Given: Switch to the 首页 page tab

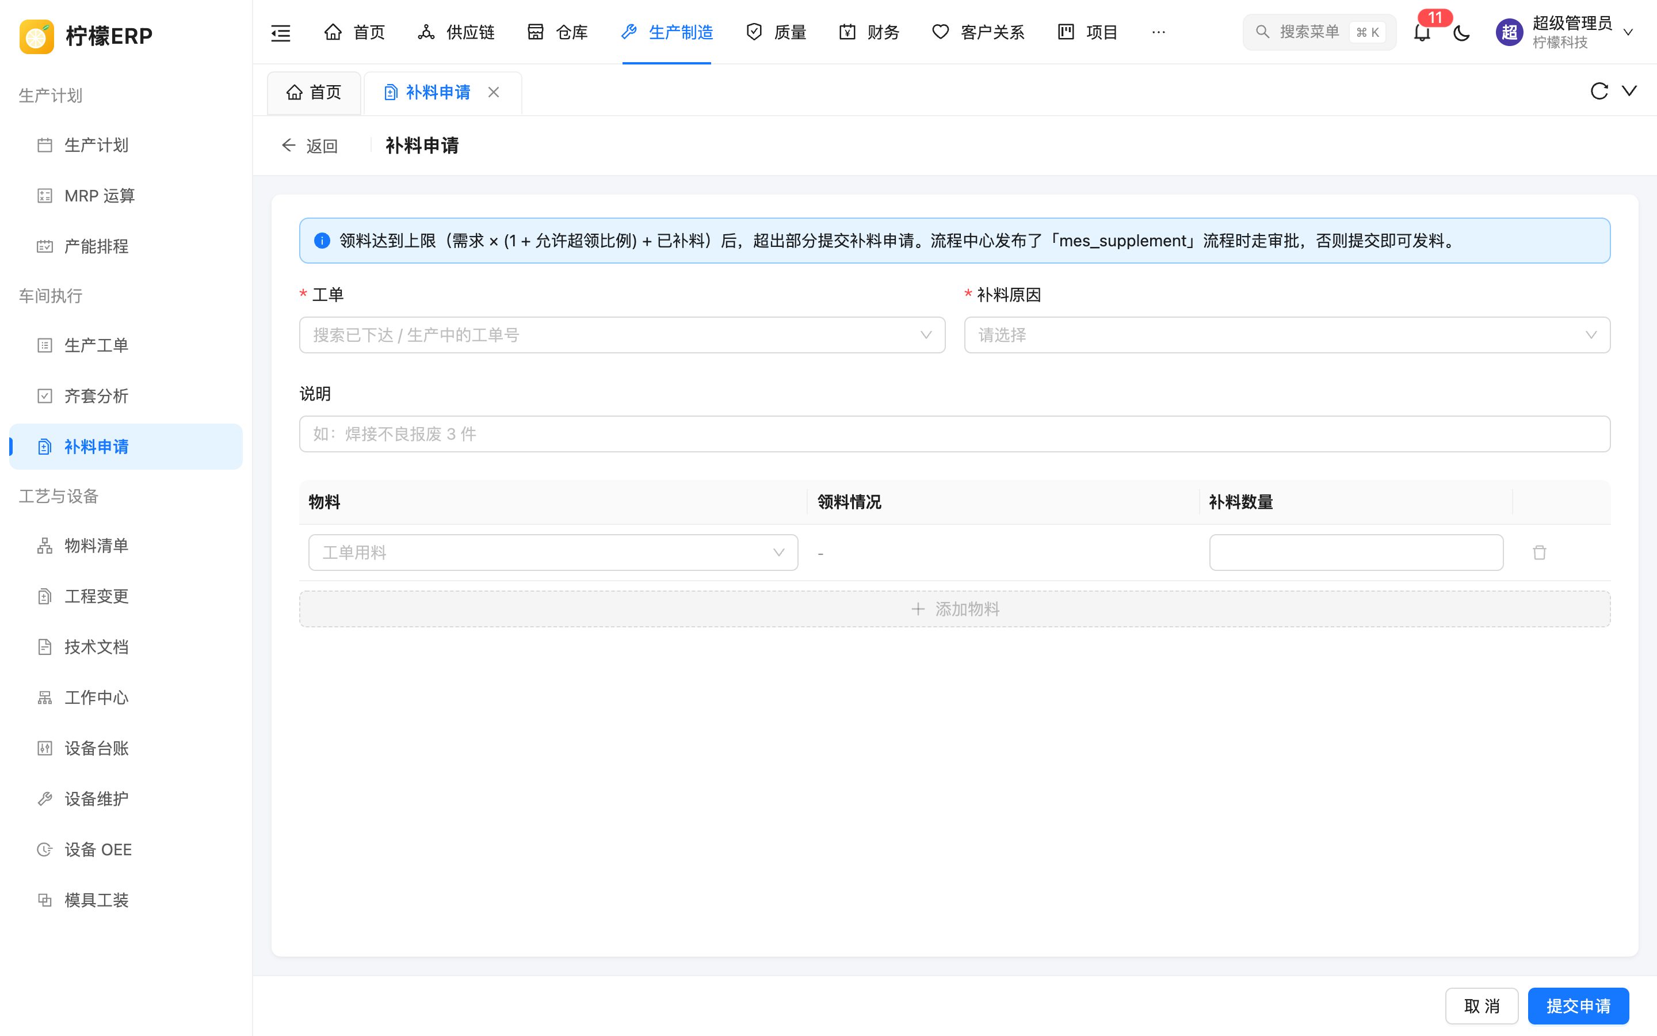Looking at the screenshot, I should [314, 93].
